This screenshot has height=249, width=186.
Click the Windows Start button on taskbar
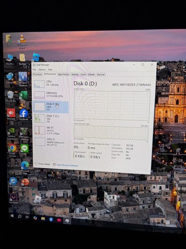[12, 216]
